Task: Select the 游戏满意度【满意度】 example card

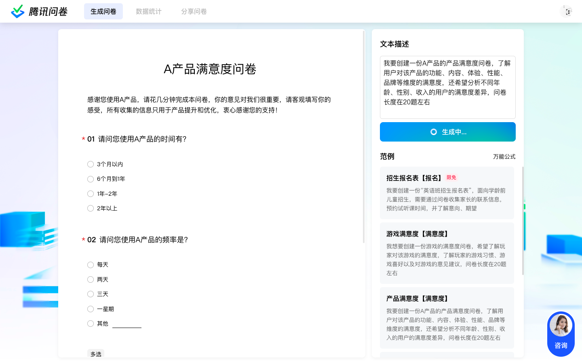Action: (447, 253)
